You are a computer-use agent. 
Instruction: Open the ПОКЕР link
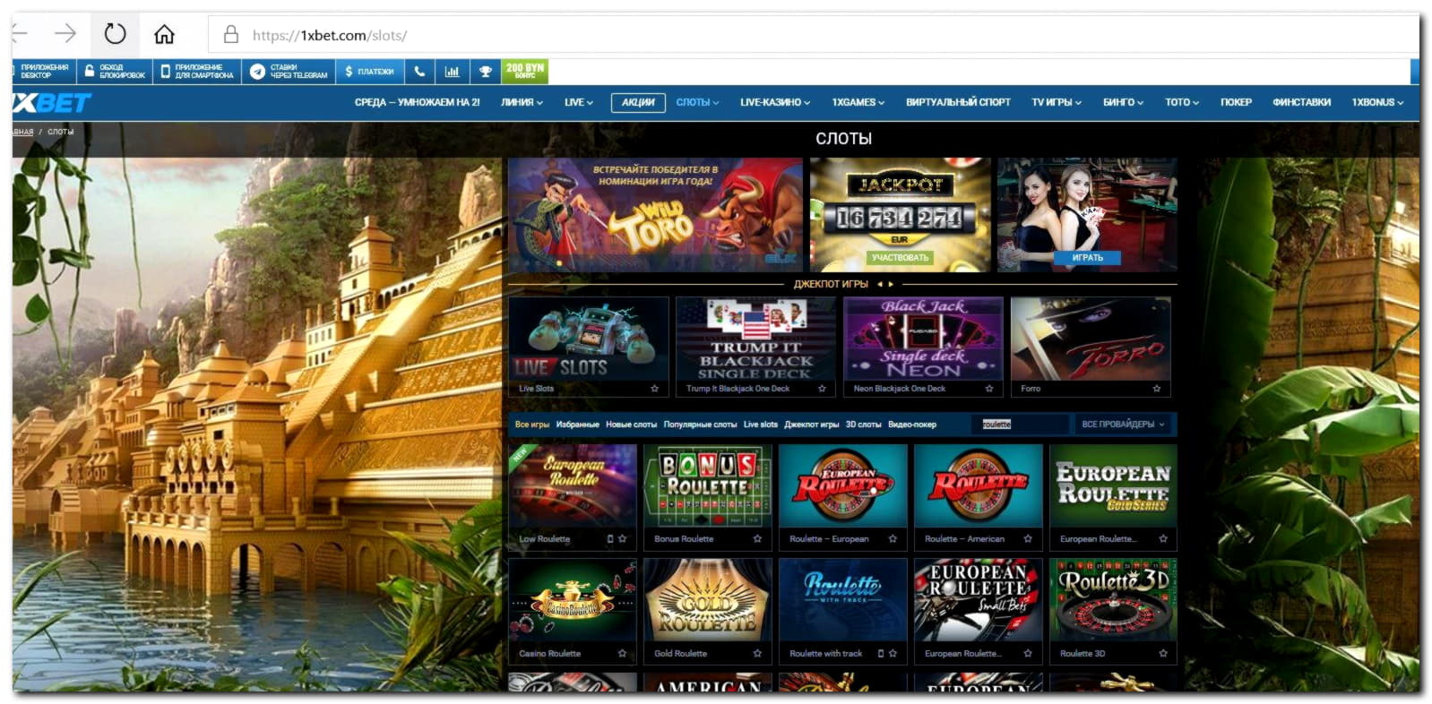pyautogui.click(x=1236, y=102)
